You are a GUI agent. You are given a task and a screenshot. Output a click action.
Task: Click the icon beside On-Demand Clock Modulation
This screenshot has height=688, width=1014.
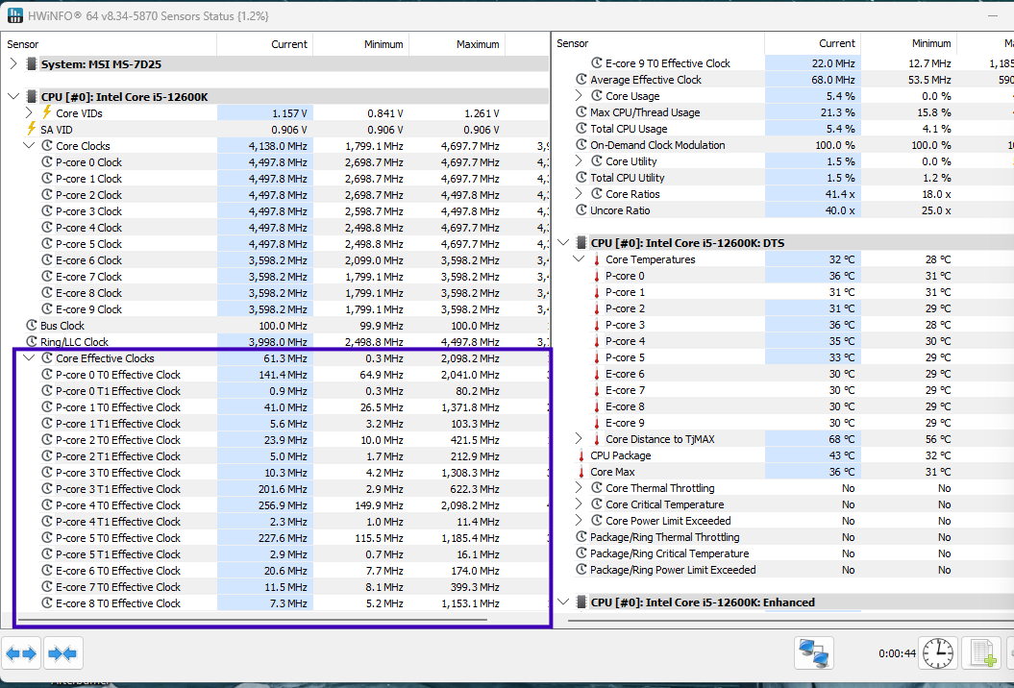(x=581, y=145)
